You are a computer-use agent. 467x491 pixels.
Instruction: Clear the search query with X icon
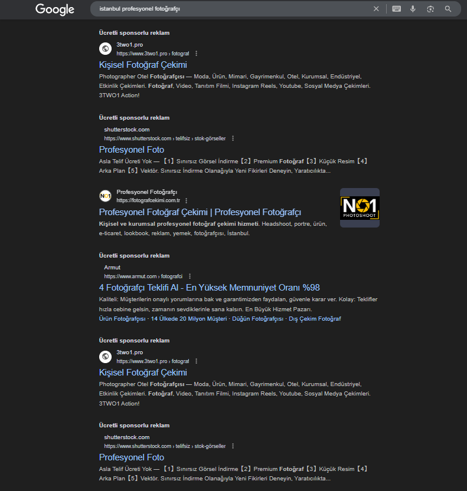[x=376, y=9]
